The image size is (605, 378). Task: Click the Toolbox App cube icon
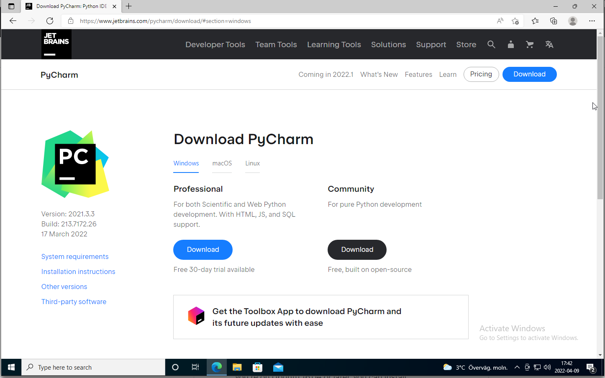pyautogui.click(x=196, y=316)
